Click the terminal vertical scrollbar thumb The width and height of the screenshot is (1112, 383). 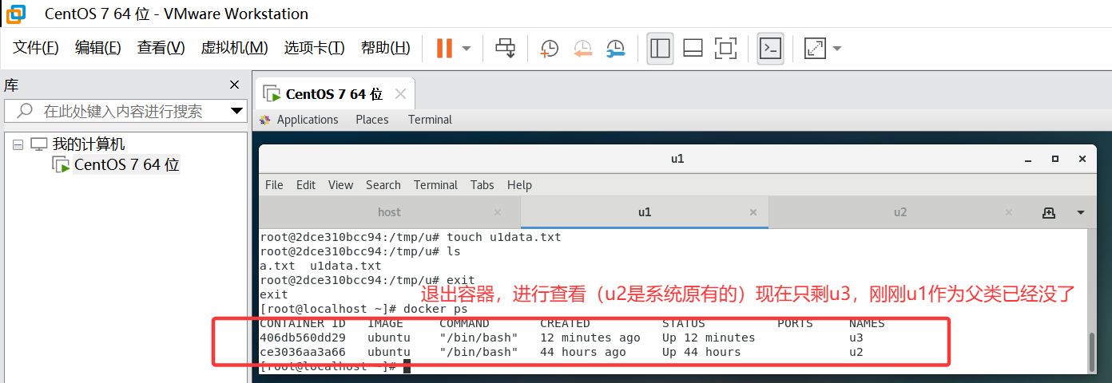[x=1092, y=351]
